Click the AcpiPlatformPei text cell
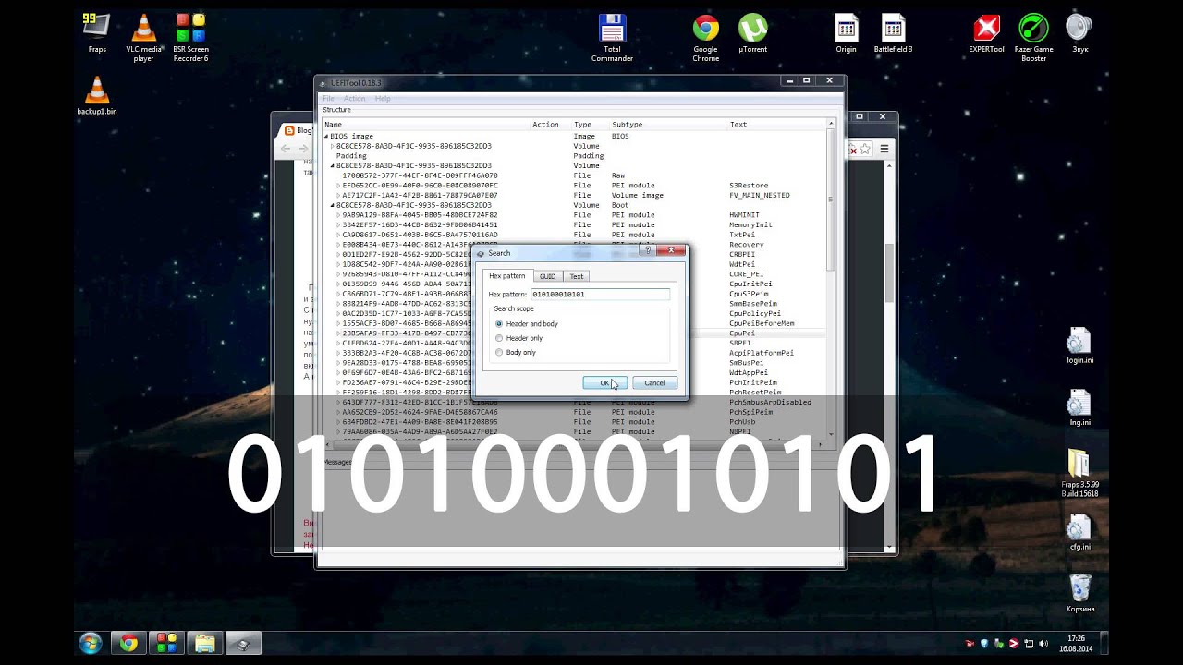The height and width of the screenshot is (665, 1183). [762, 353]
